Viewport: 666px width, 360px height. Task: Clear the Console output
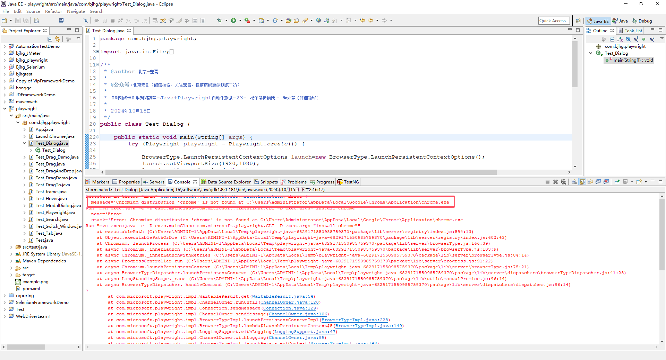click(x=574, y=182)
